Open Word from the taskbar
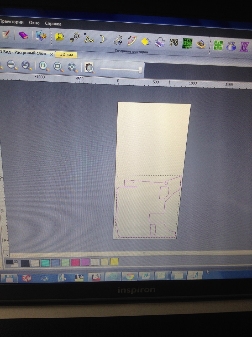 [x=146, y=276]
